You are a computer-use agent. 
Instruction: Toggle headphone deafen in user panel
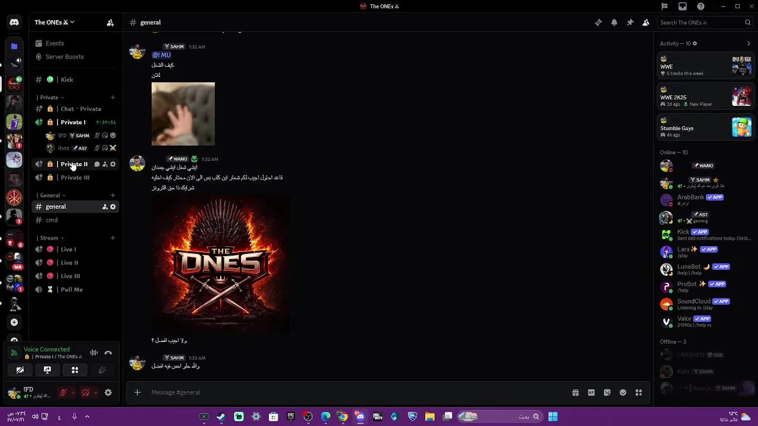85,392
